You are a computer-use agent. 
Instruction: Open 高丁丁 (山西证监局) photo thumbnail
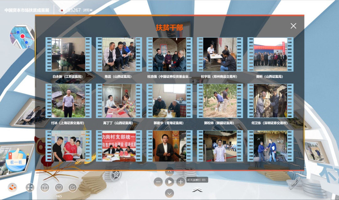[x=119, y=101]
